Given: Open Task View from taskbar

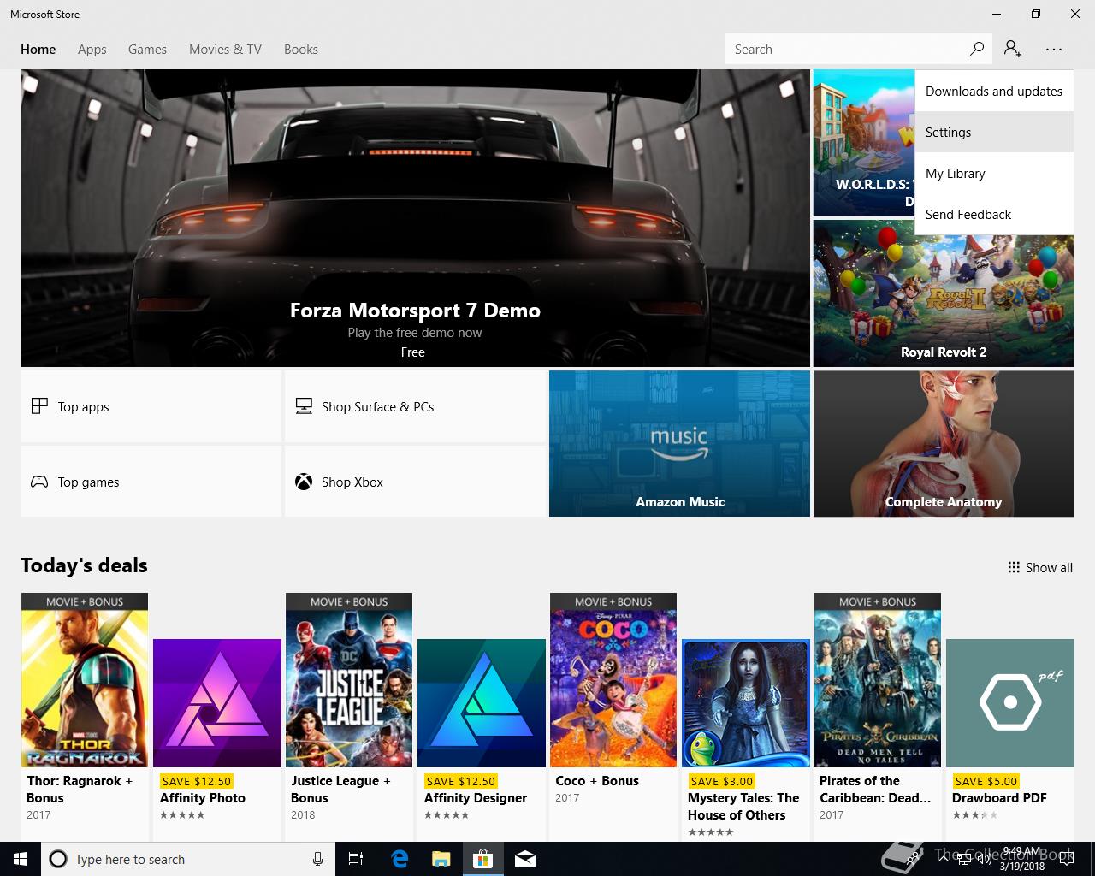Looking at the screenshot, I should [356, 859].
